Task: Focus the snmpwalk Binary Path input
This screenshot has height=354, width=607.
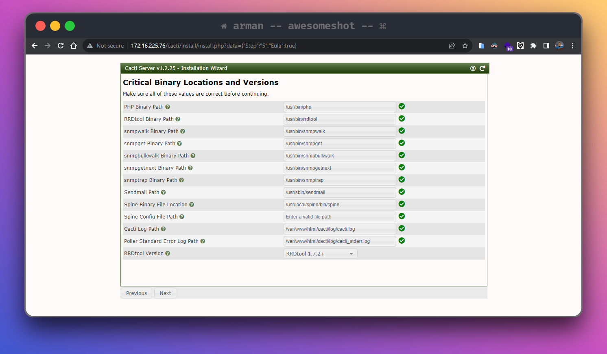Action: pyautogui.click(x=339, y=131)
